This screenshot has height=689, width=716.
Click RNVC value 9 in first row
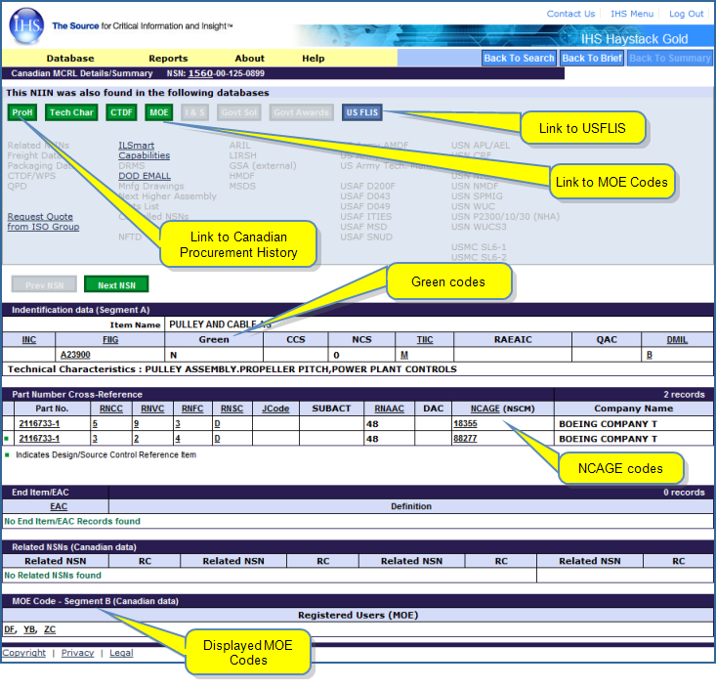tap(136, 423)
